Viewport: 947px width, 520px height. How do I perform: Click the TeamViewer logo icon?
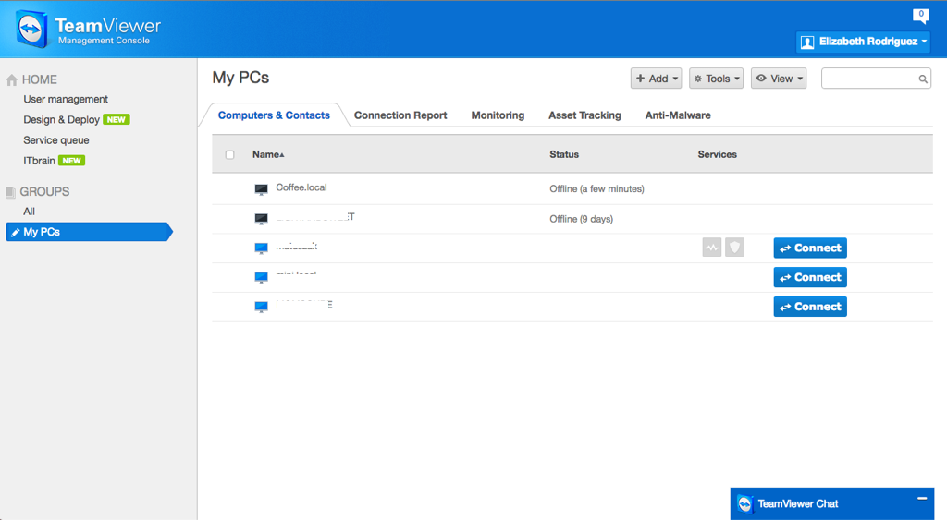pos(31,29)
